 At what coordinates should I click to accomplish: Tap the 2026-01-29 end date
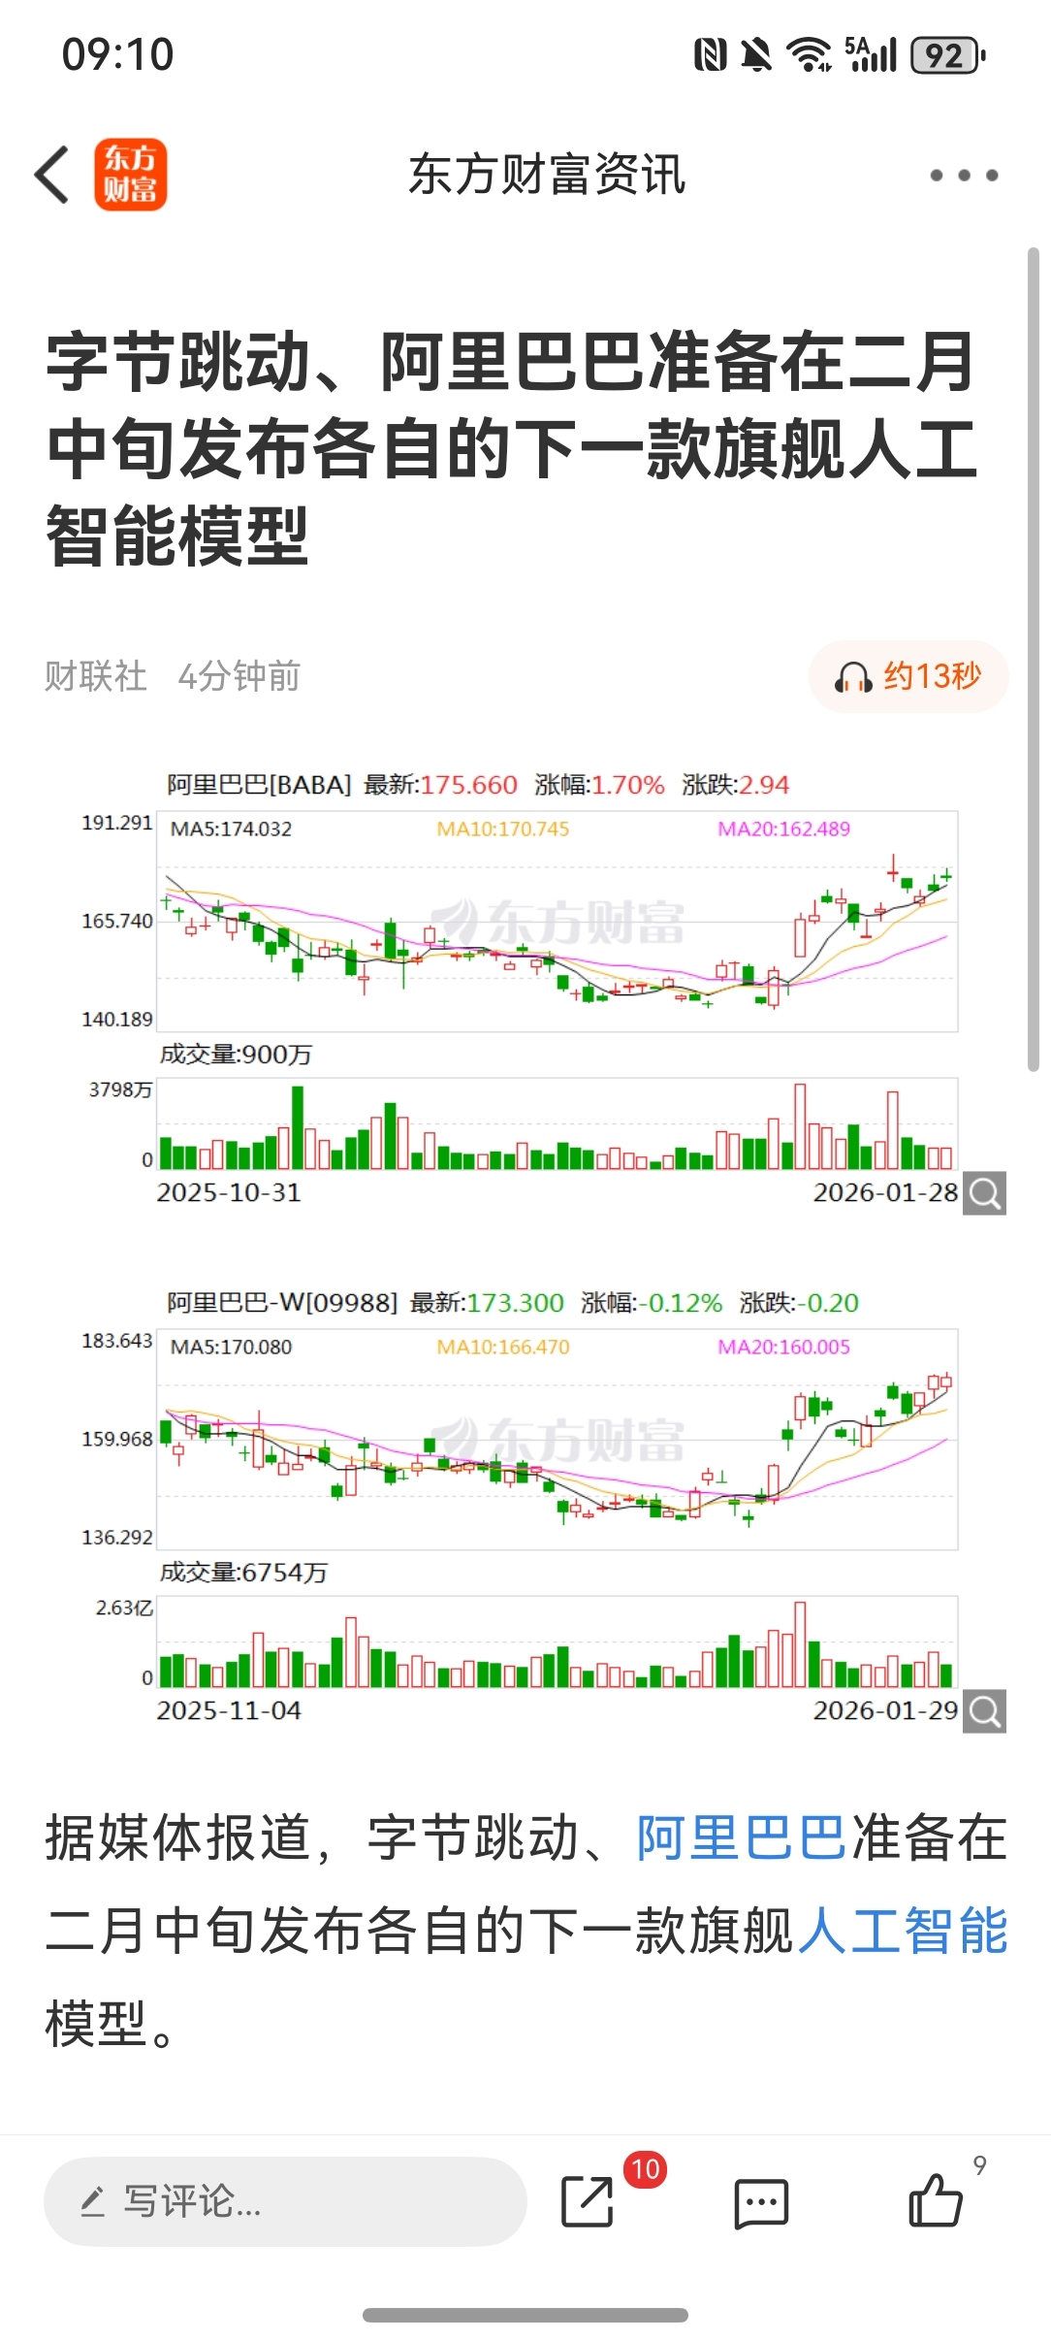tap(885, 1710)
